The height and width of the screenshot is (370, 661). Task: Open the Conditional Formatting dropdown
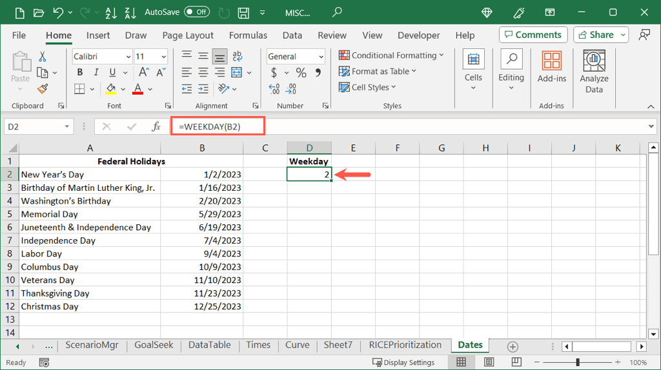(391, 55)
